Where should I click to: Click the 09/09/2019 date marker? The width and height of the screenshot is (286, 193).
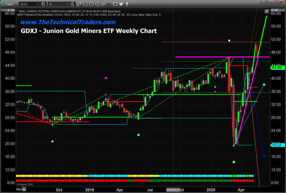click(x=173, y=190)
